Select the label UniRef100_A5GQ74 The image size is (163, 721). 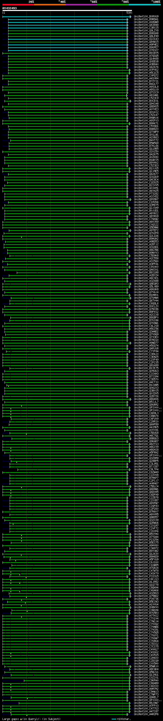[146, 346]
